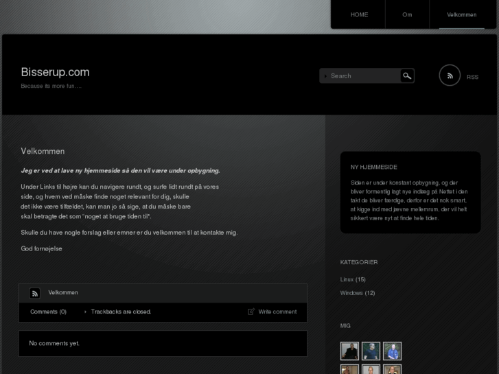Viewport: 499px width, 374px height.
Task: Open the Windows category link
Action: tap(351, 293)
